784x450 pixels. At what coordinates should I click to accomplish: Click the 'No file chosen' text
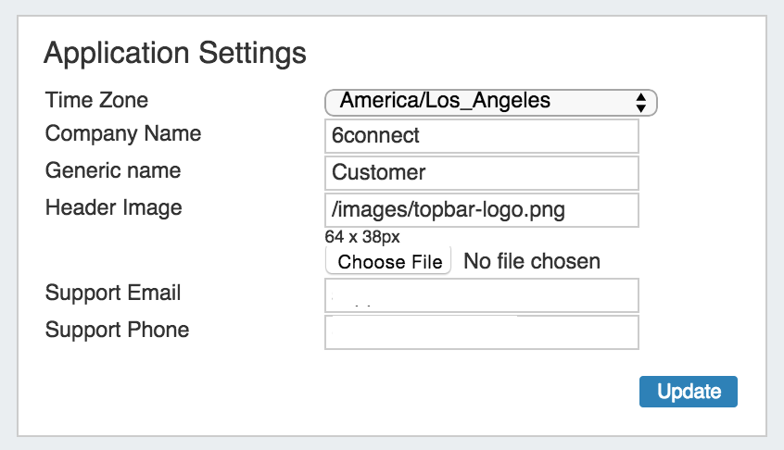click(531, 262)
